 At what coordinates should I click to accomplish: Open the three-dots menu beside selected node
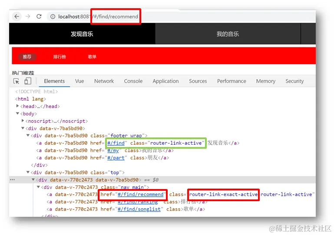click(12, 180)
